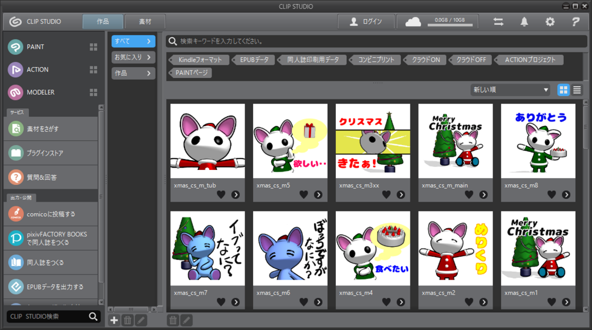Open details arrow for xmas_cs_m_tub

(236, 194)
